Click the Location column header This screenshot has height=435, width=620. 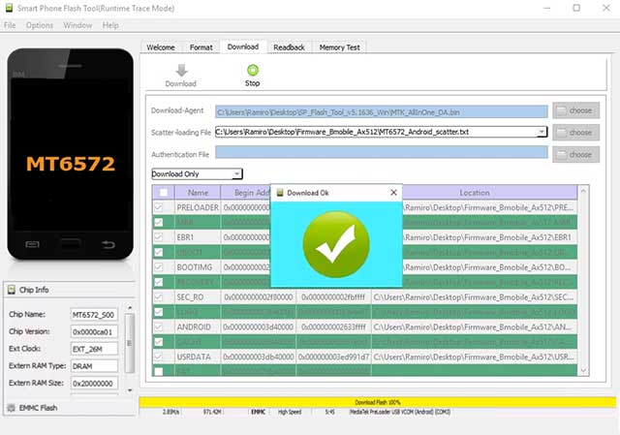coord(475,193)
